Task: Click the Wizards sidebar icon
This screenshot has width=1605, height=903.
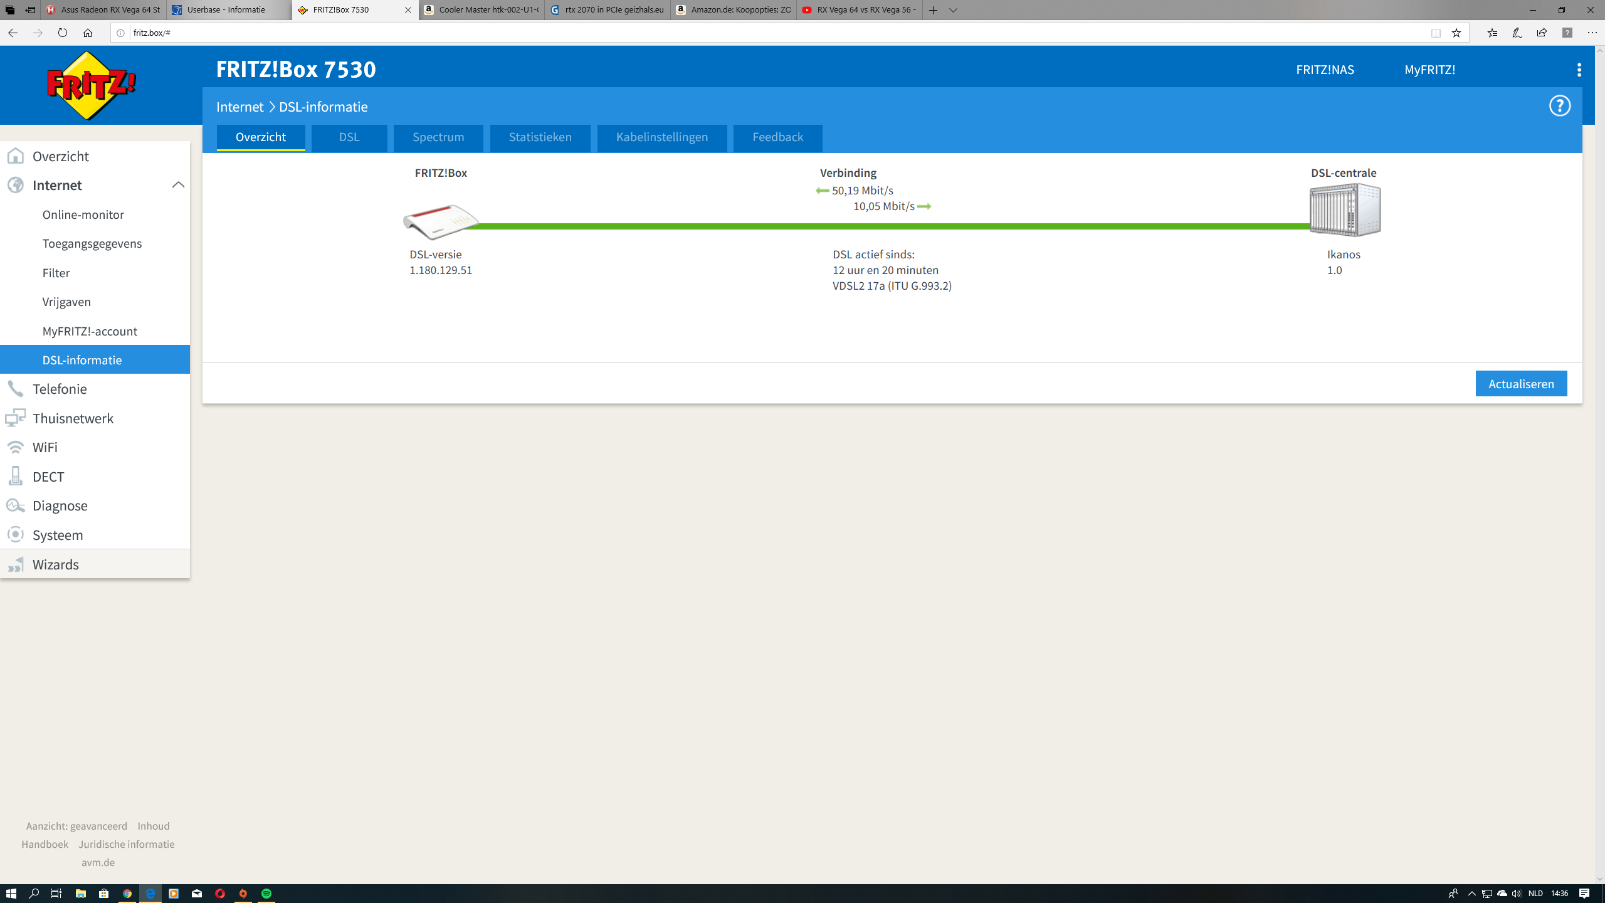Action: pyautogui.click(x=16, y=564)
